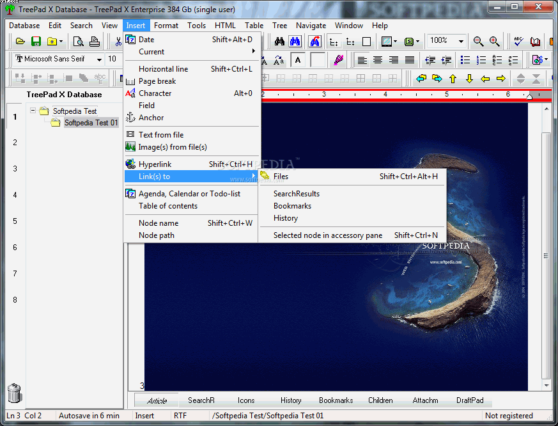Click the bulleted list icon
This screenshot has width=558, height=426.
(465, 60)
